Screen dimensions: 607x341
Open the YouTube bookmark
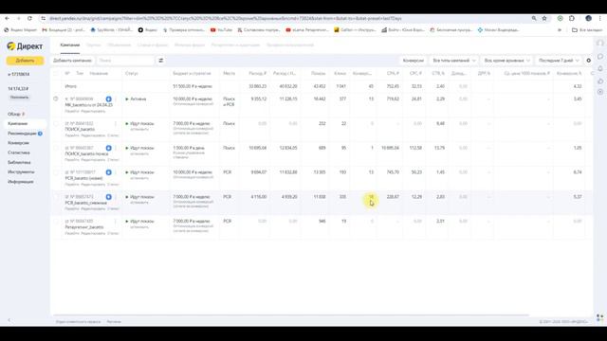click(x=222, y=29)
